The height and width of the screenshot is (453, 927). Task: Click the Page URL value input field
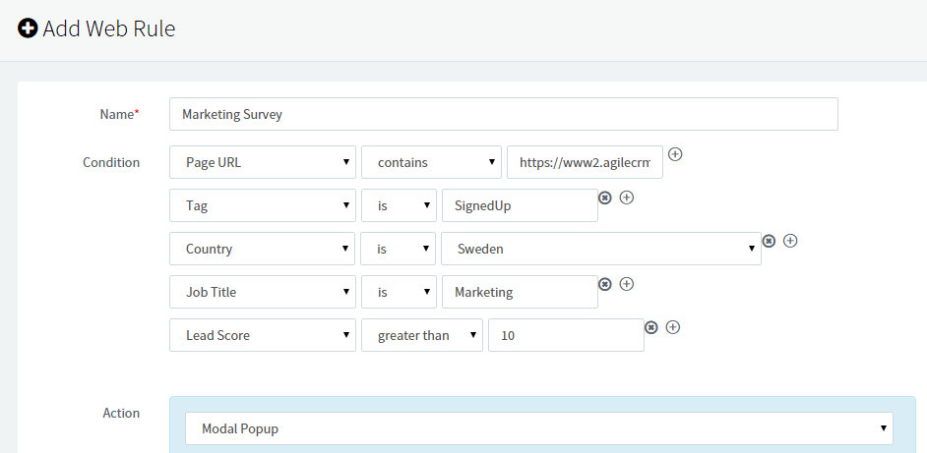tap(585, 162)
